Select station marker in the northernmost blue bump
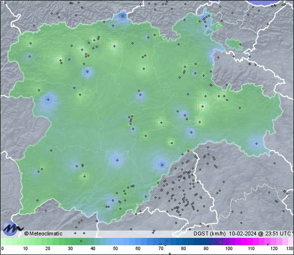Screen dimensions: 294x255 123,16
